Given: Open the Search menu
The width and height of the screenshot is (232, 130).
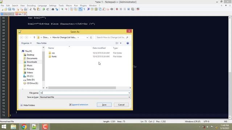Looking at the screenshot, I should pyautogui.click(x=15, y=6).
